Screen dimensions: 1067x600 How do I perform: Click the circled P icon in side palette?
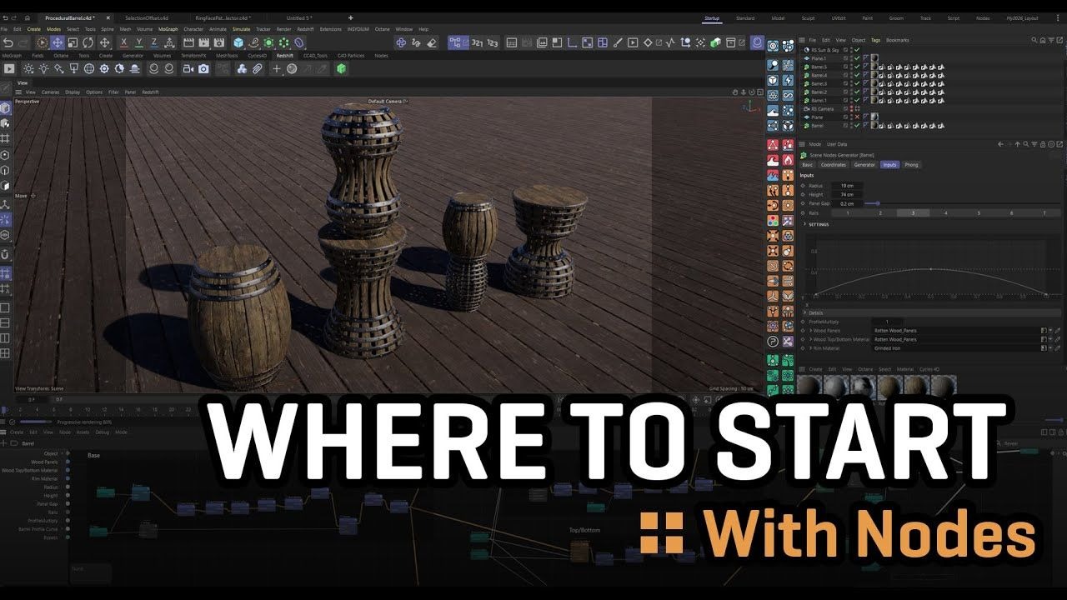click(773, 342)
